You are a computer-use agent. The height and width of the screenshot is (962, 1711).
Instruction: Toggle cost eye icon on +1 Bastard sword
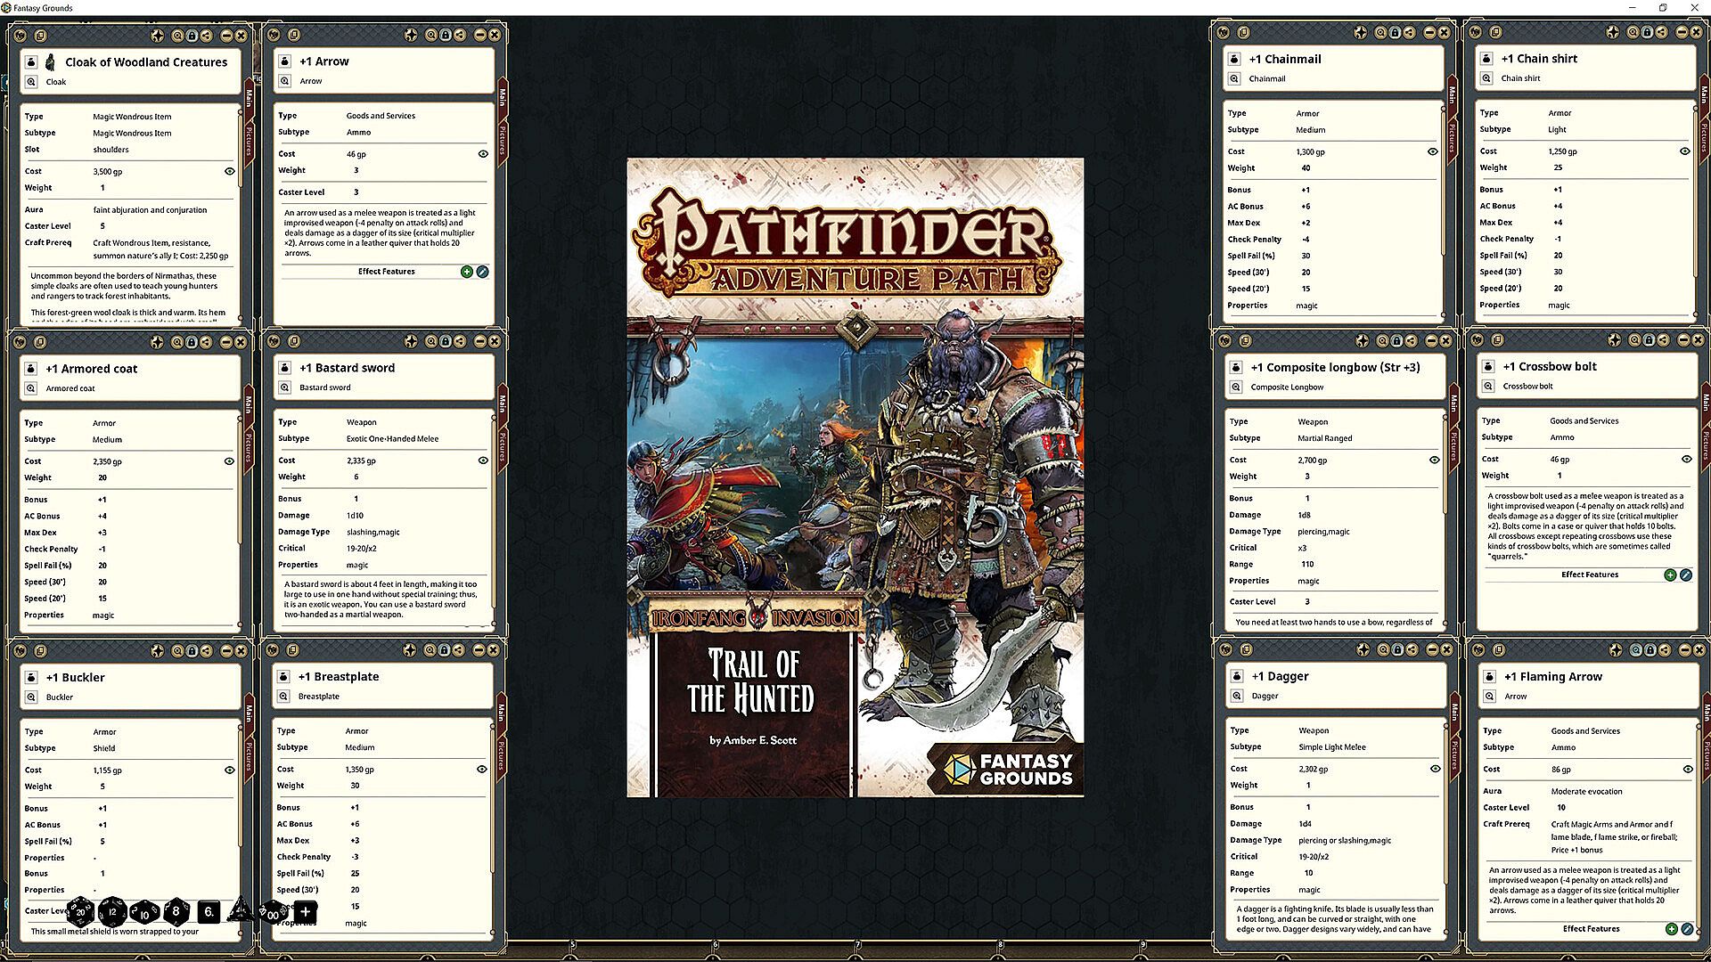point(483,461)
